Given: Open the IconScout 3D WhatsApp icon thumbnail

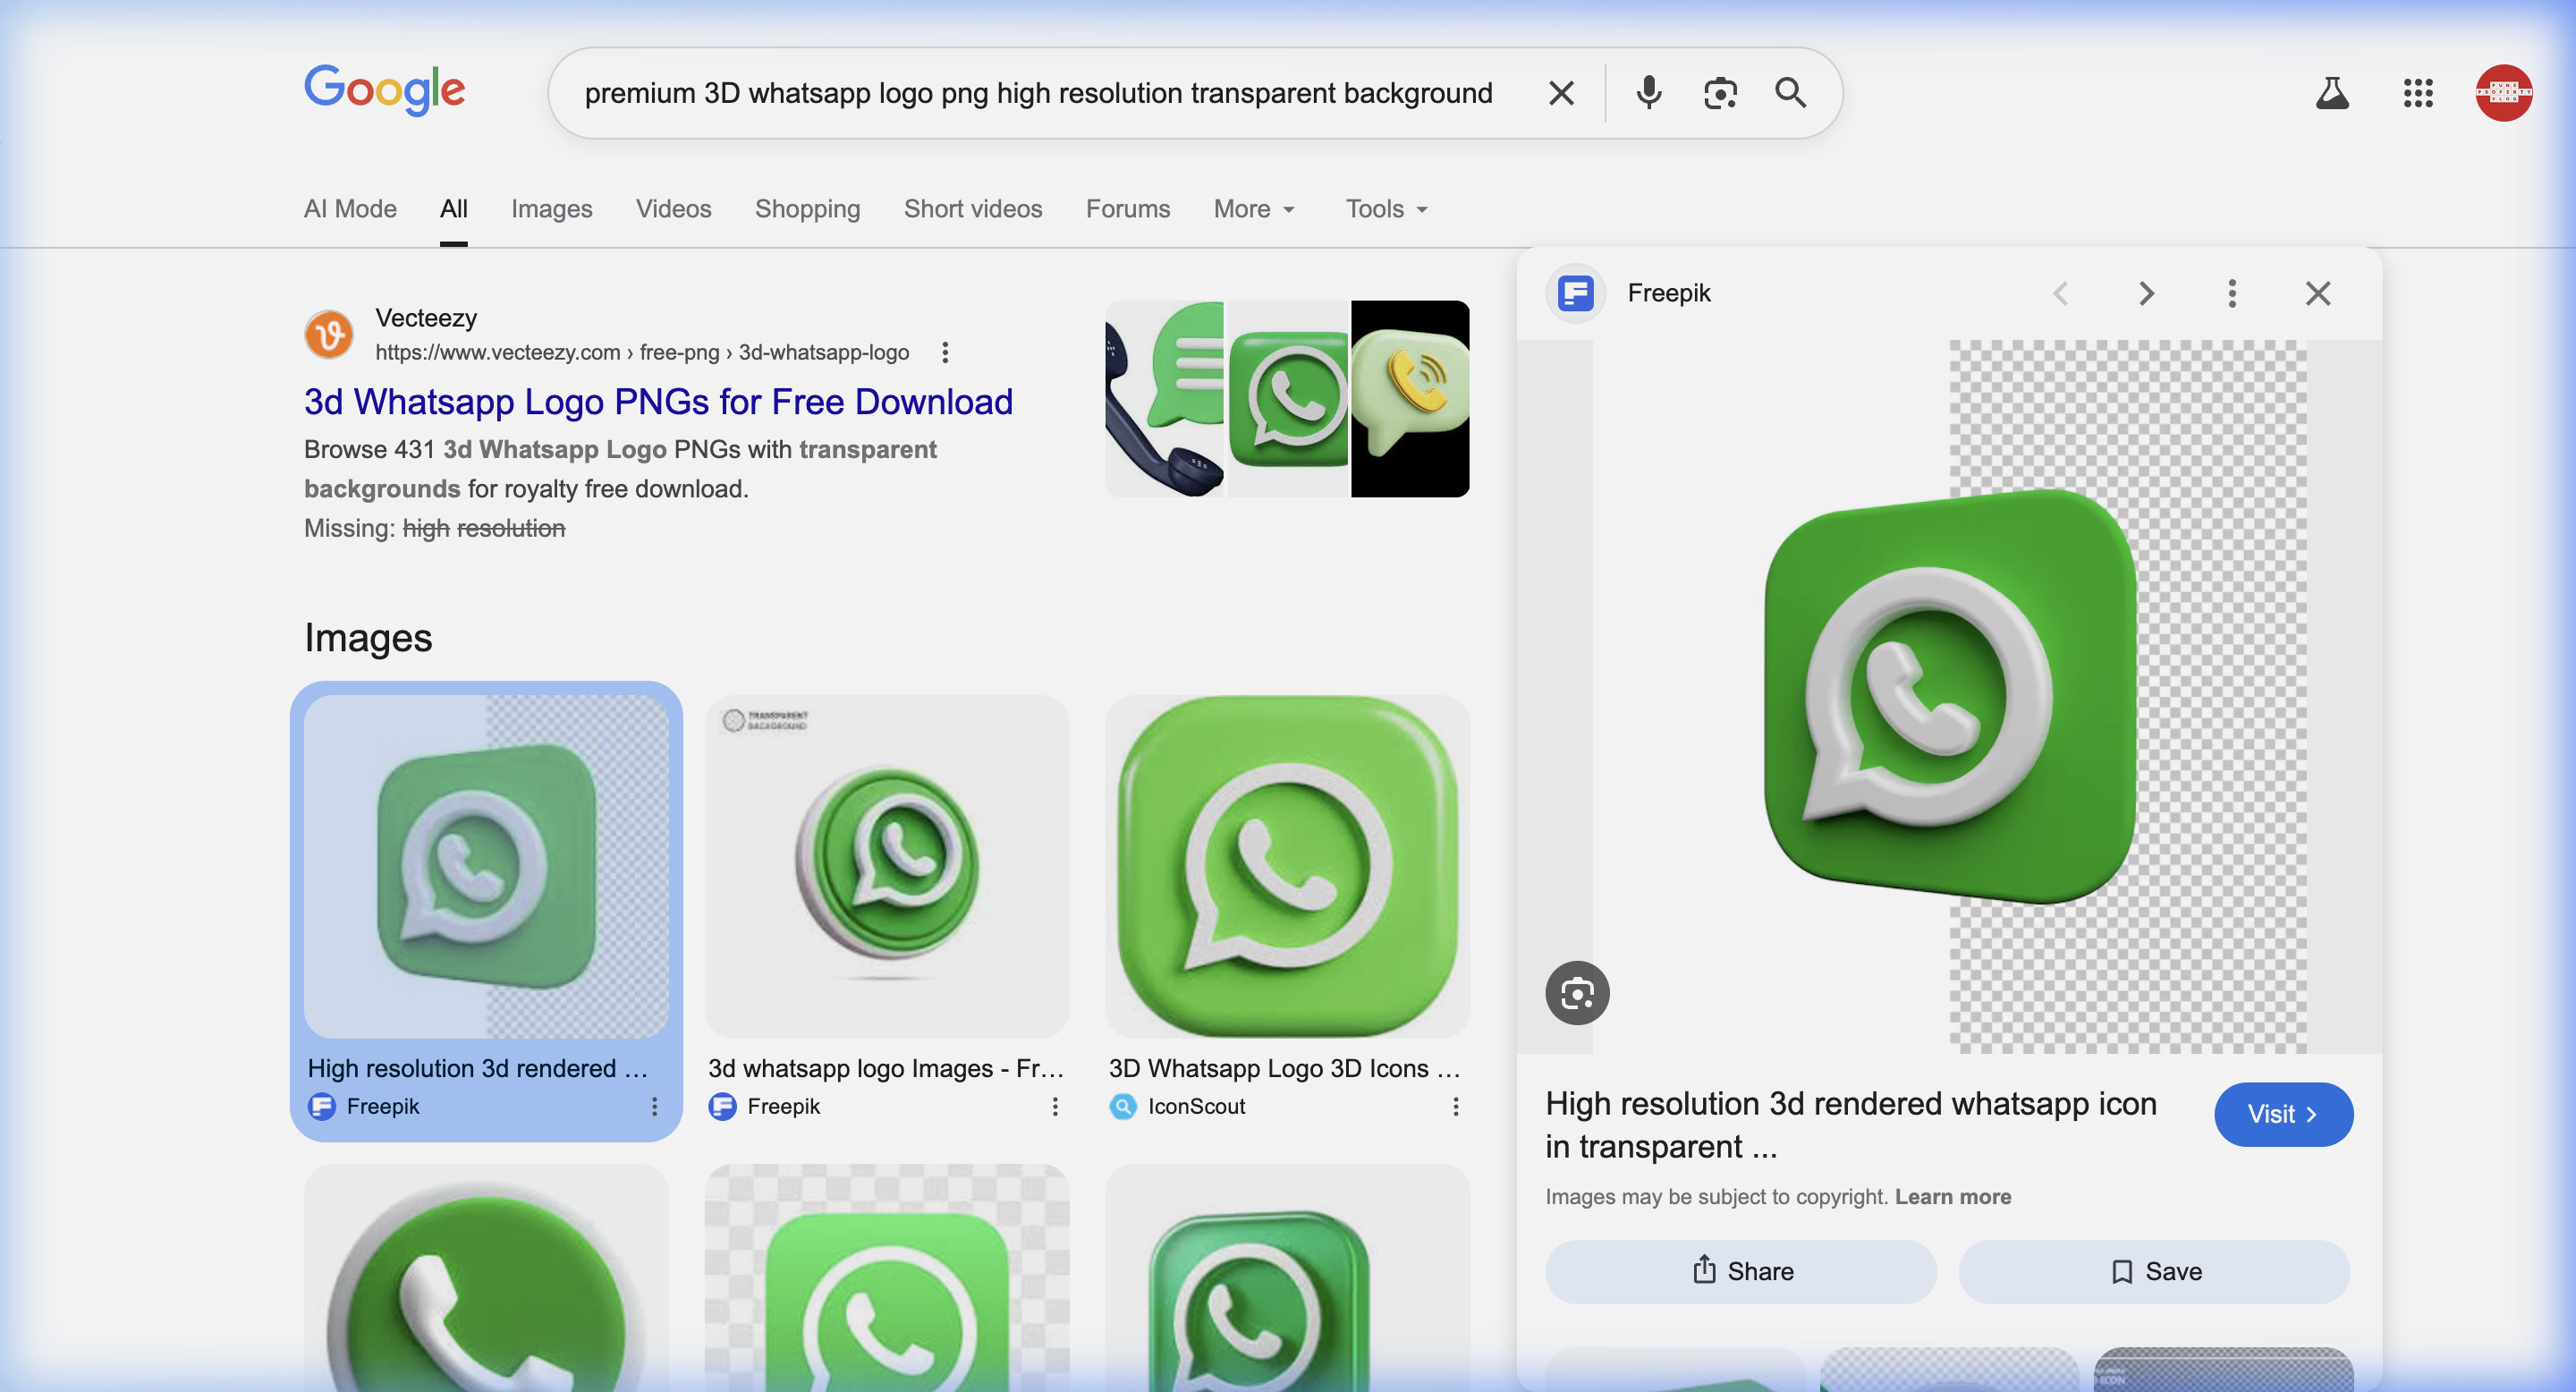Looking at the screenshot, I should (x=1288, y=866).
